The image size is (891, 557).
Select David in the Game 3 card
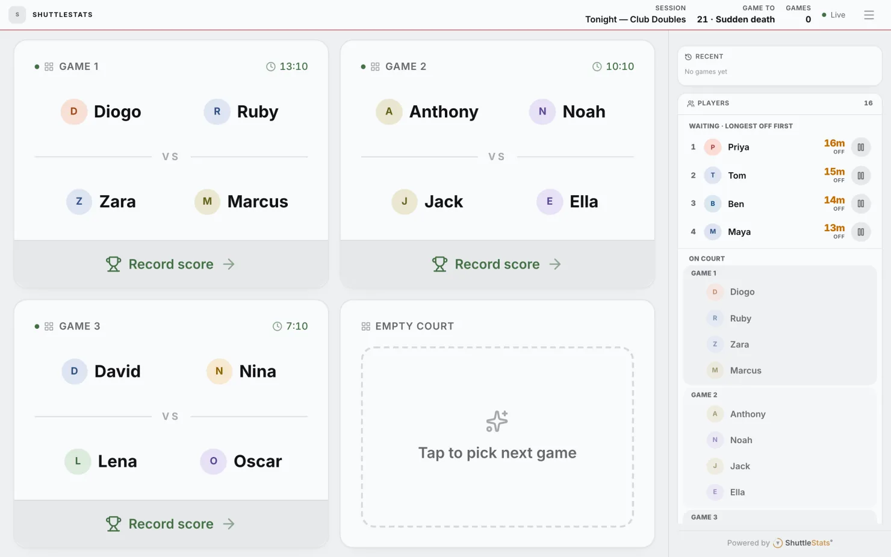pos(101,372)
